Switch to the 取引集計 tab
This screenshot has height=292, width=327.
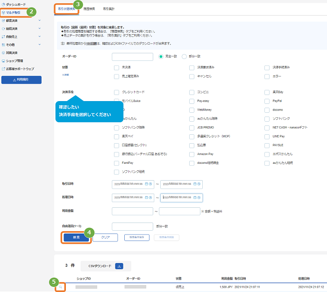pos(109,9)
